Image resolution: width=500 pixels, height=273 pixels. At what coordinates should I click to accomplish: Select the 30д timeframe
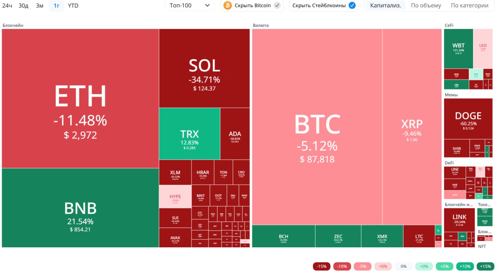click(x=23, y=5)
